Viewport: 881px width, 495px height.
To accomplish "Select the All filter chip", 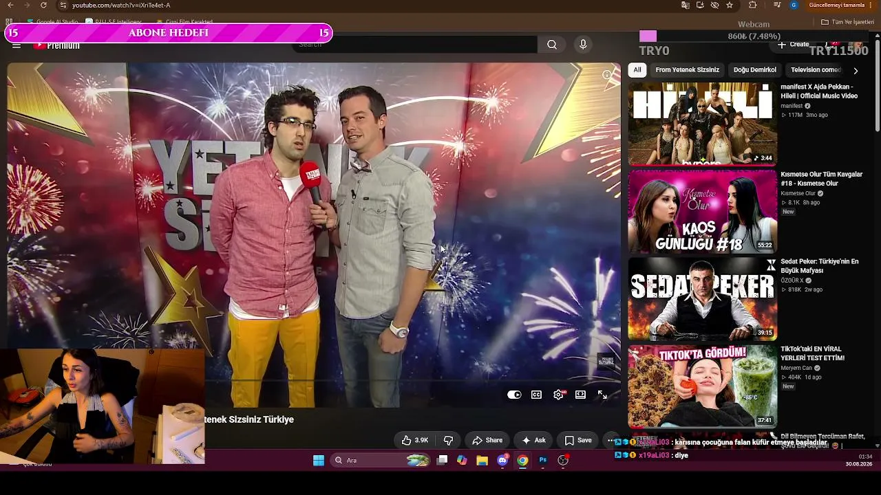I will 637,69.
